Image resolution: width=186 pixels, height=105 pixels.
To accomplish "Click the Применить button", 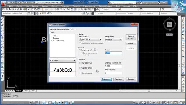I will [106, 79].
